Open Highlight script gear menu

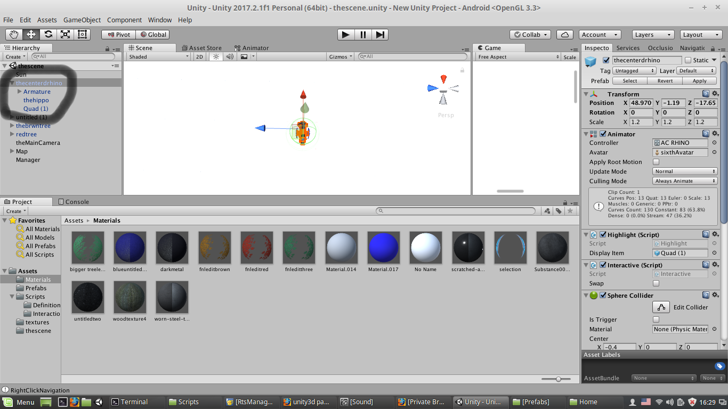click(715, 234)
